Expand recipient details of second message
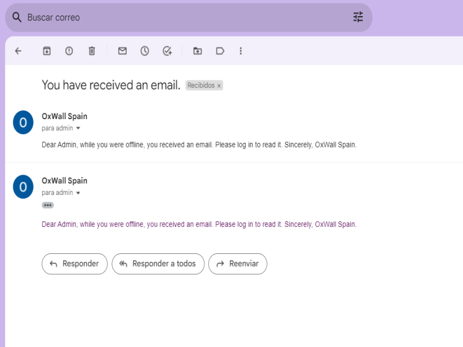463x347 pixels. point(78,193)
